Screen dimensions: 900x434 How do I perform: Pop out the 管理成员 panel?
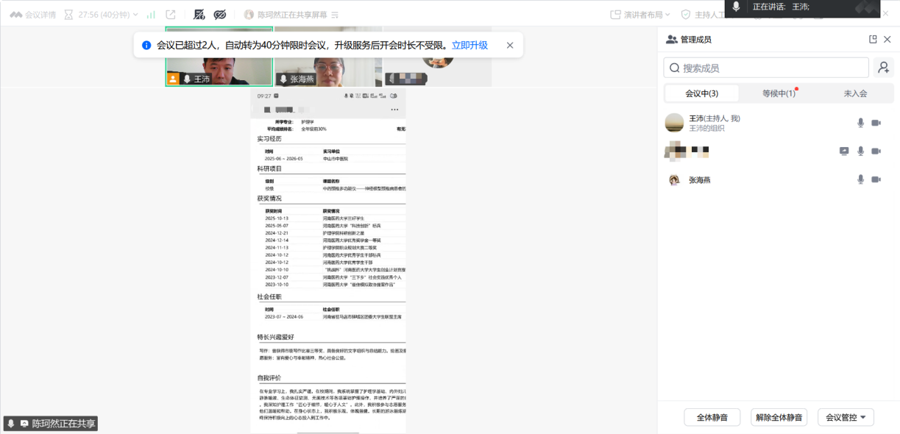873,40
